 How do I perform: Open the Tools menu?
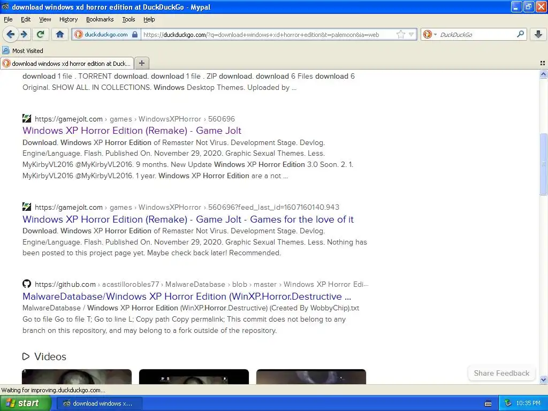pyautogui.click(x=128, y=19)
